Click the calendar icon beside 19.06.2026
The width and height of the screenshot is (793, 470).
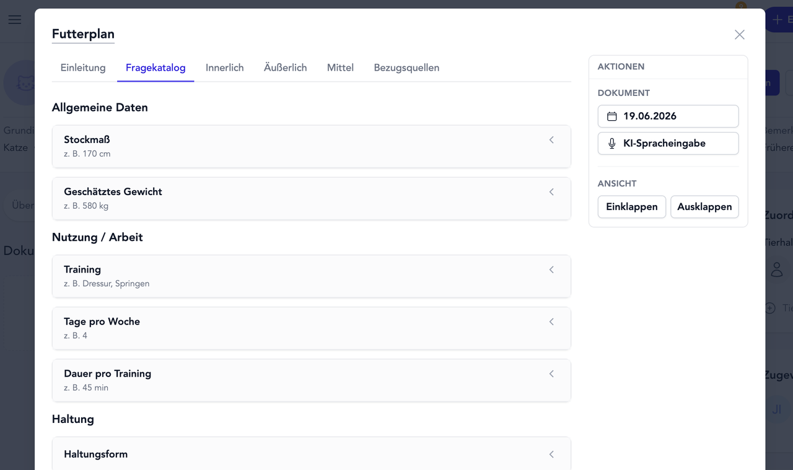pos(611,116)
